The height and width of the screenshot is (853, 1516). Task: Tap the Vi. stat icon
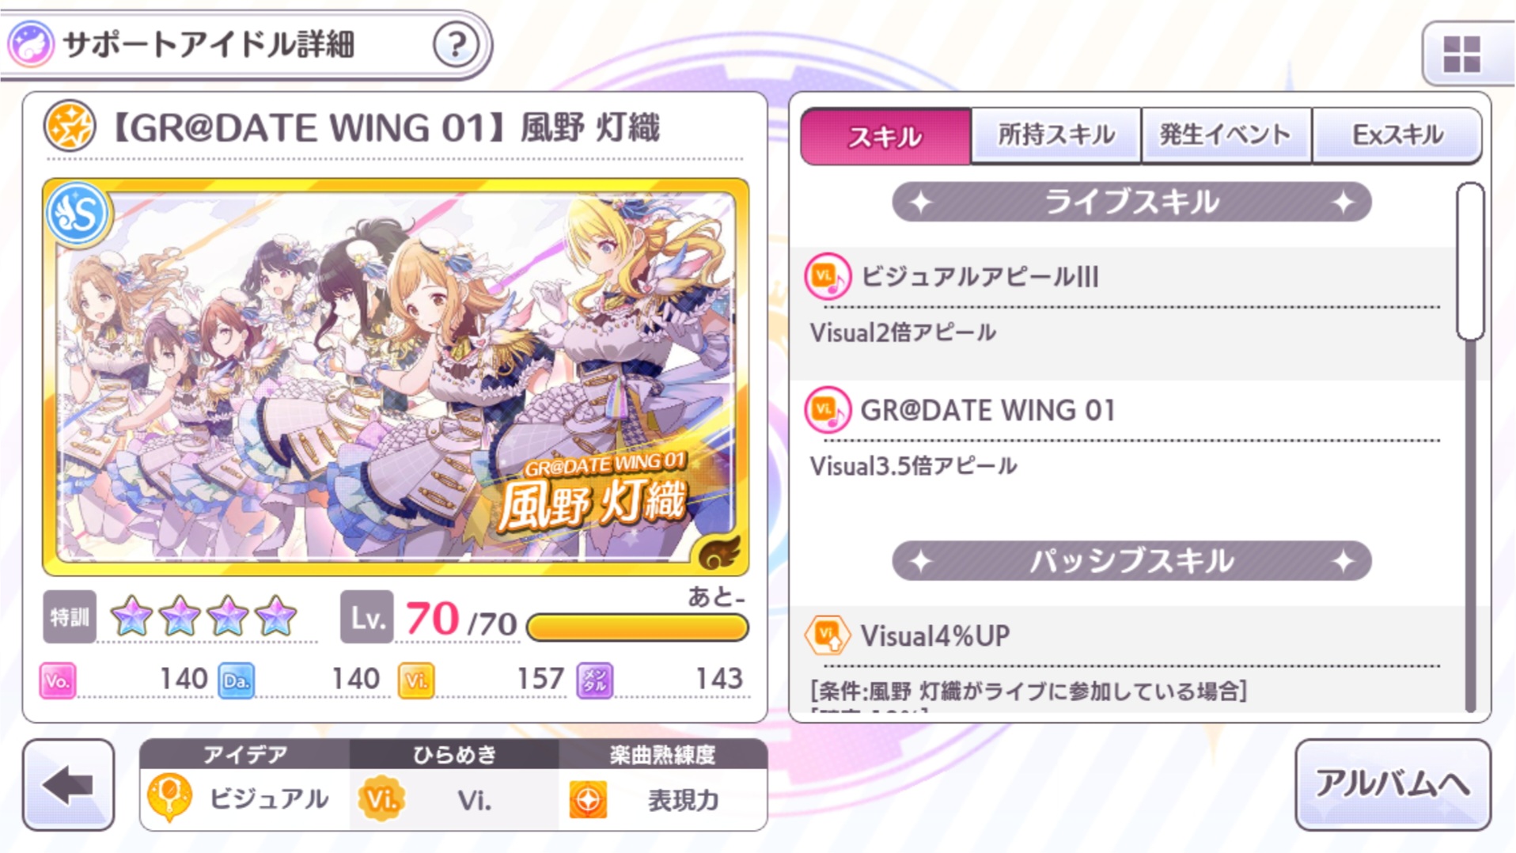tap(416, 681)
